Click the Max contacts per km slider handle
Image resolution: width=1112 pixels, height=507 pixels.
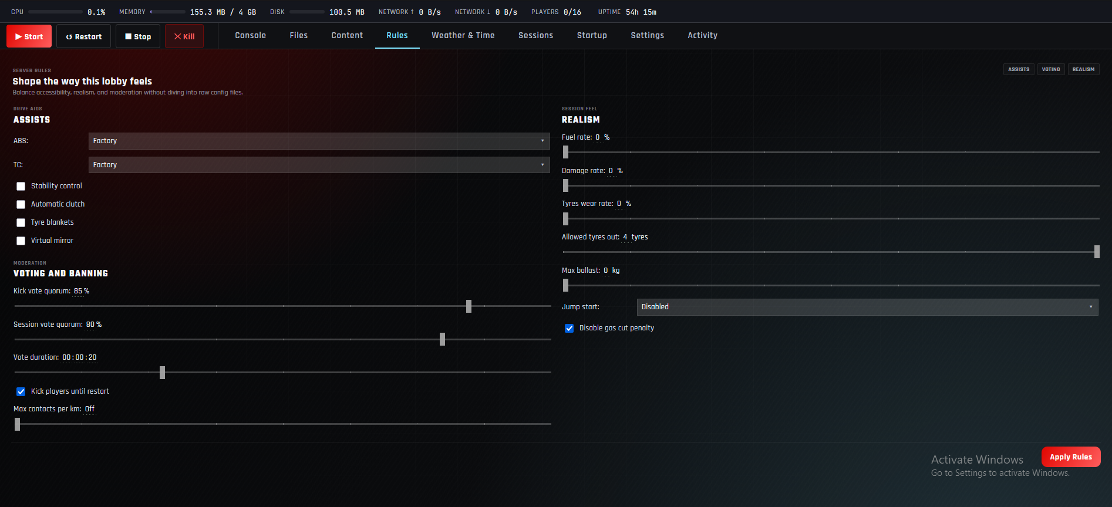17,424
